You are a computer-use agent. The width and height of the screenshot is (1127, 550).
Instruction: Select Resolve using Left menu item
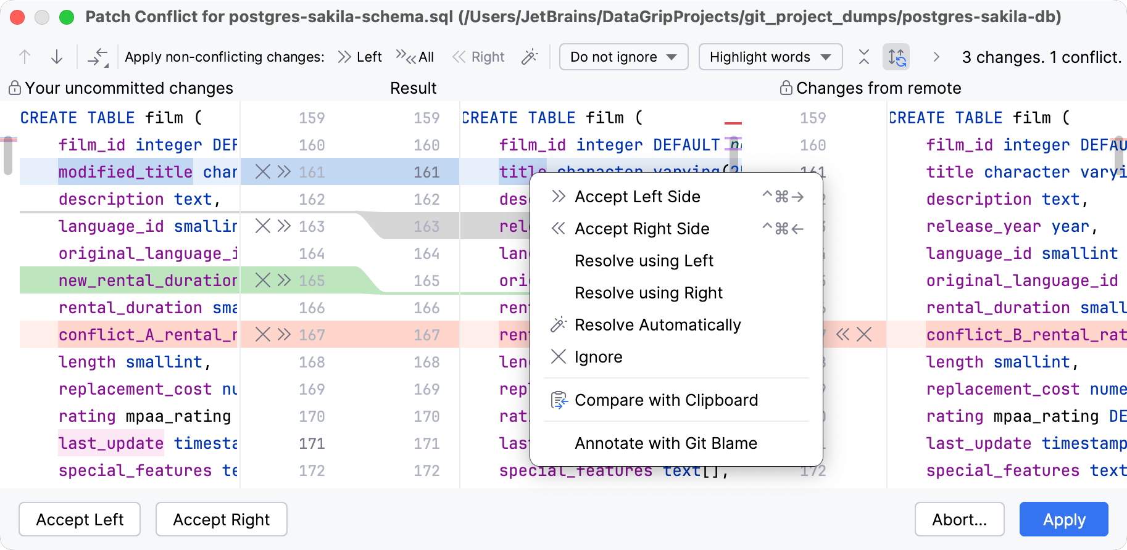[644, 261]
